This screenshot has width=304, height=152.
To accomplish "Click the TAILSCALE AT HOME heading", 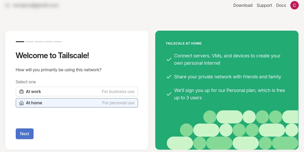I will pos(184,44).
